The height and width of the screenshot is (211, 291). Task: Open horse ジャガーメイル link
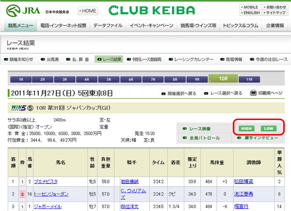48,207
